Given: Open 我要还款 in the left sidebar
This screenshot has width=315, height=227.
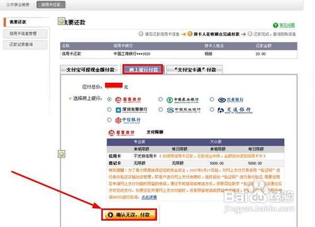Looking at the screenshot, I should (26, 22).
